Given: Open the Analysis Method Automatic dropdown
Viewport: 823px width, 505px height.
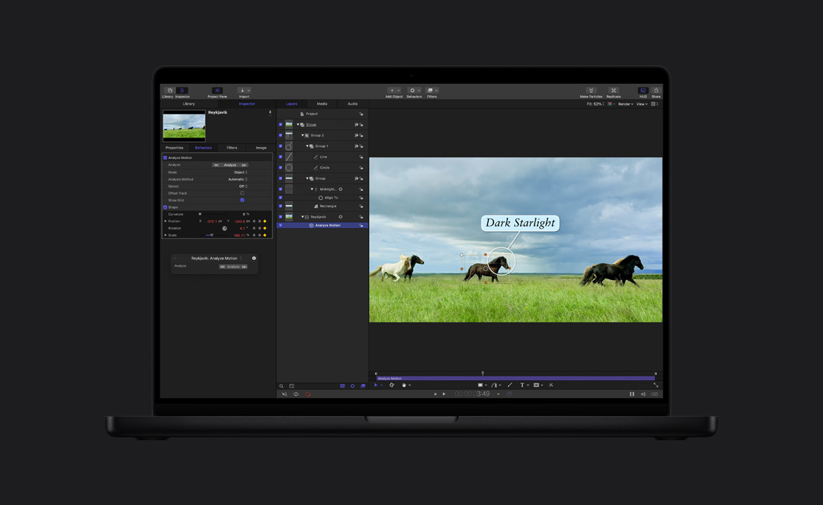Looking at the screenshot, I should point(238,179).
